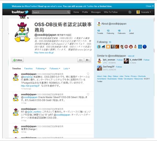Open the hsasada account dropdown
This screenshot has width=157, height=141.
click(x=146, y=12)
